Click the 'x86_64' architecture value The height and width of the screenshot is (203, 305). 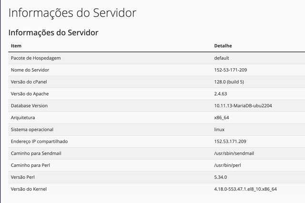tap(222, 118)
